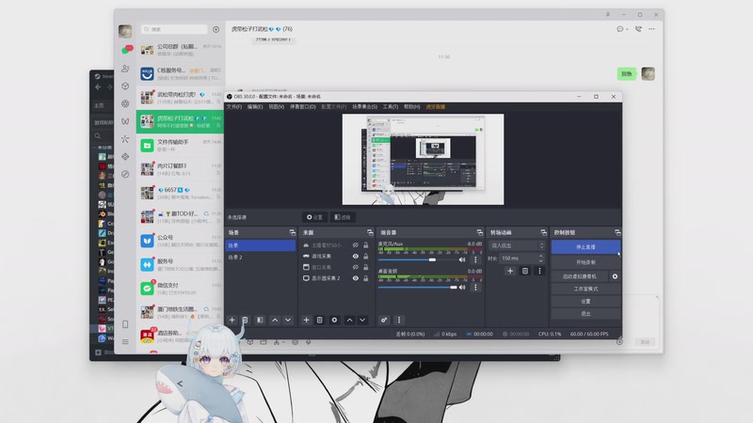Image resolution: width=753 pixels, height=423 pixels.
Task: Remove selected source with trash icon
Action: [319, 320]
